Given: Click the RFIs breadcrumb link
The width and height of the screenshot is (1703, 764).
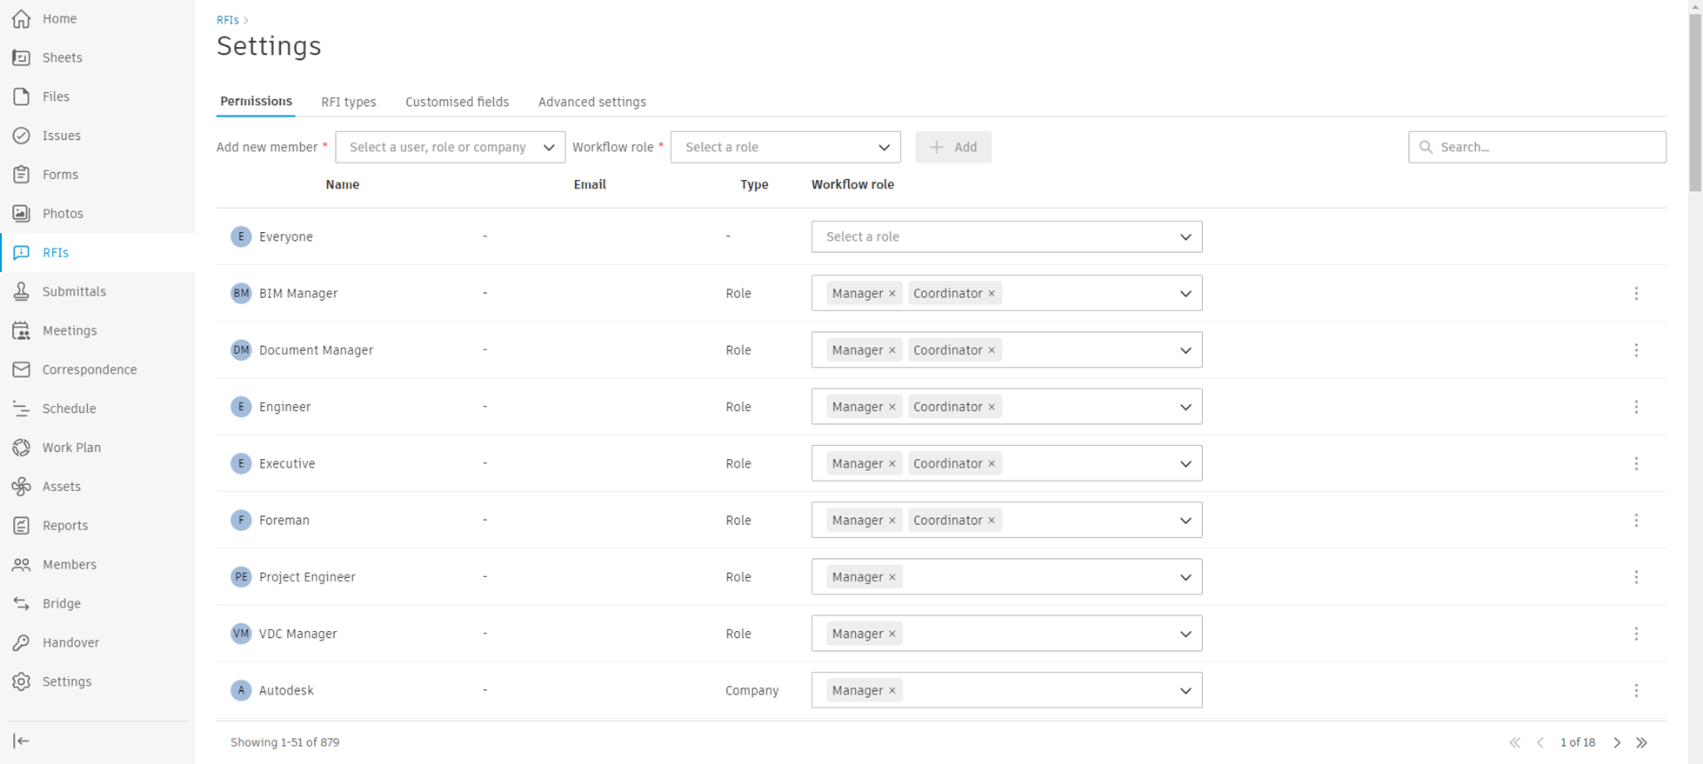Looking at the screenshot, I should click(227, 20).
